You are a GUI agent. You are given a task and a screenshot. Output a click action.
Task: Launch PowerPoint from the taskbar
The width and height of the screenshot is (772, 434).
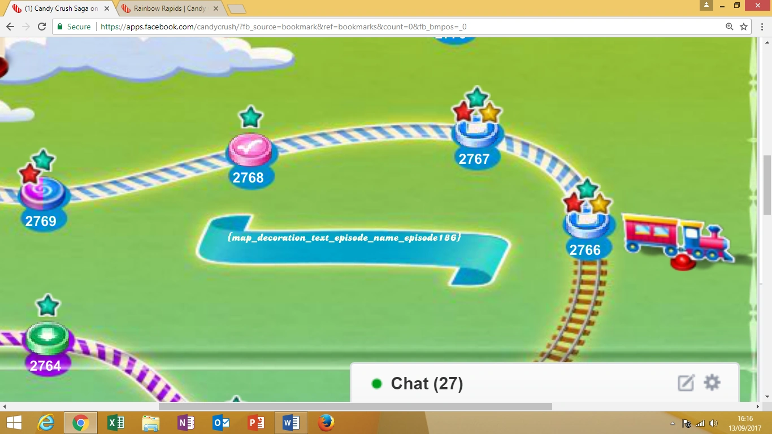256,423
